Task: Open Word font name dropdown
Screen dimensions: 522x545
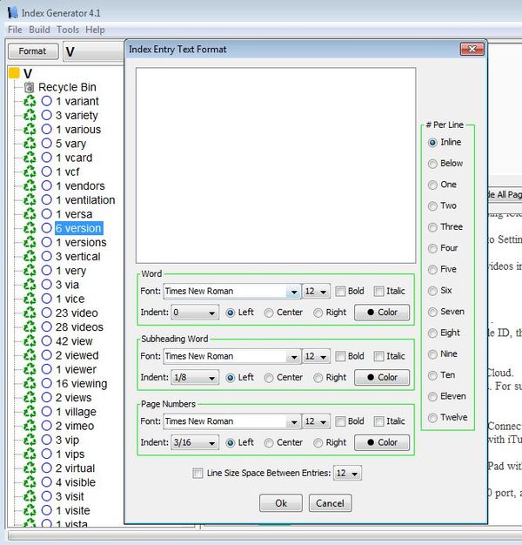Action: pyautogui.click(x=293, y=292)
